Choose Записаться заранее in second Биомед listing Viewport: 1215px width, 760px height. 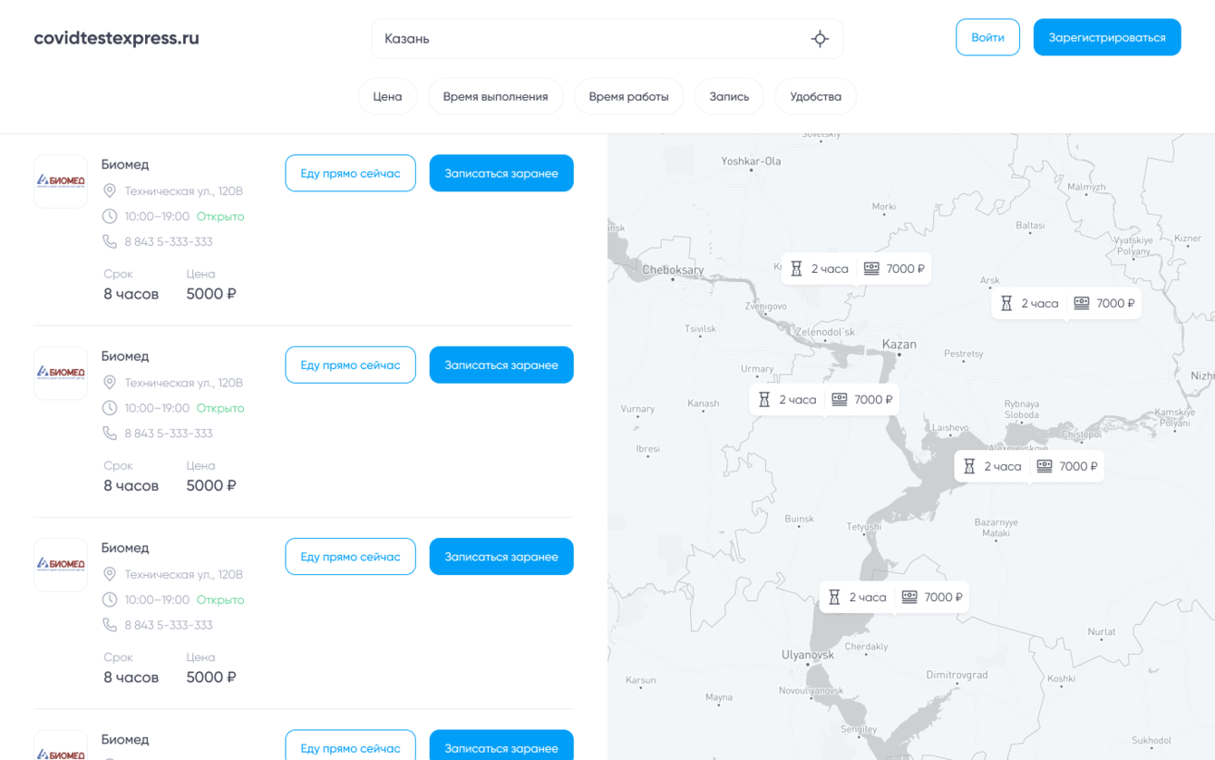pyautogui.click(x=501, y=365)
